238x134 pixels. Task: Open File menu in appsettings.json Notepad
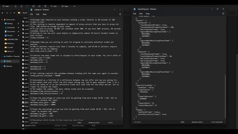click(135, 13)
